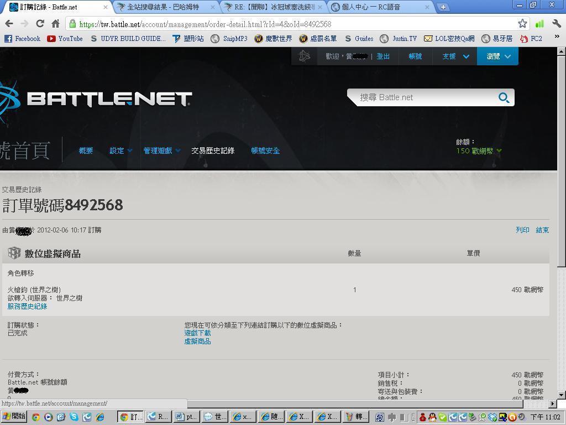This screenshot has width=566, height=425.
Task: Expand the 瀏覽 browse dropdown
Action: click(498, 56)
